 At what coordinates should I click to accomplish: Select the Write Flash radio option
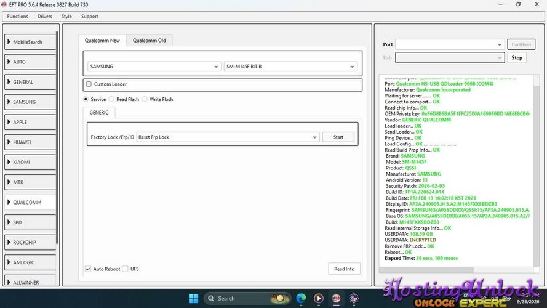point(145,99)
